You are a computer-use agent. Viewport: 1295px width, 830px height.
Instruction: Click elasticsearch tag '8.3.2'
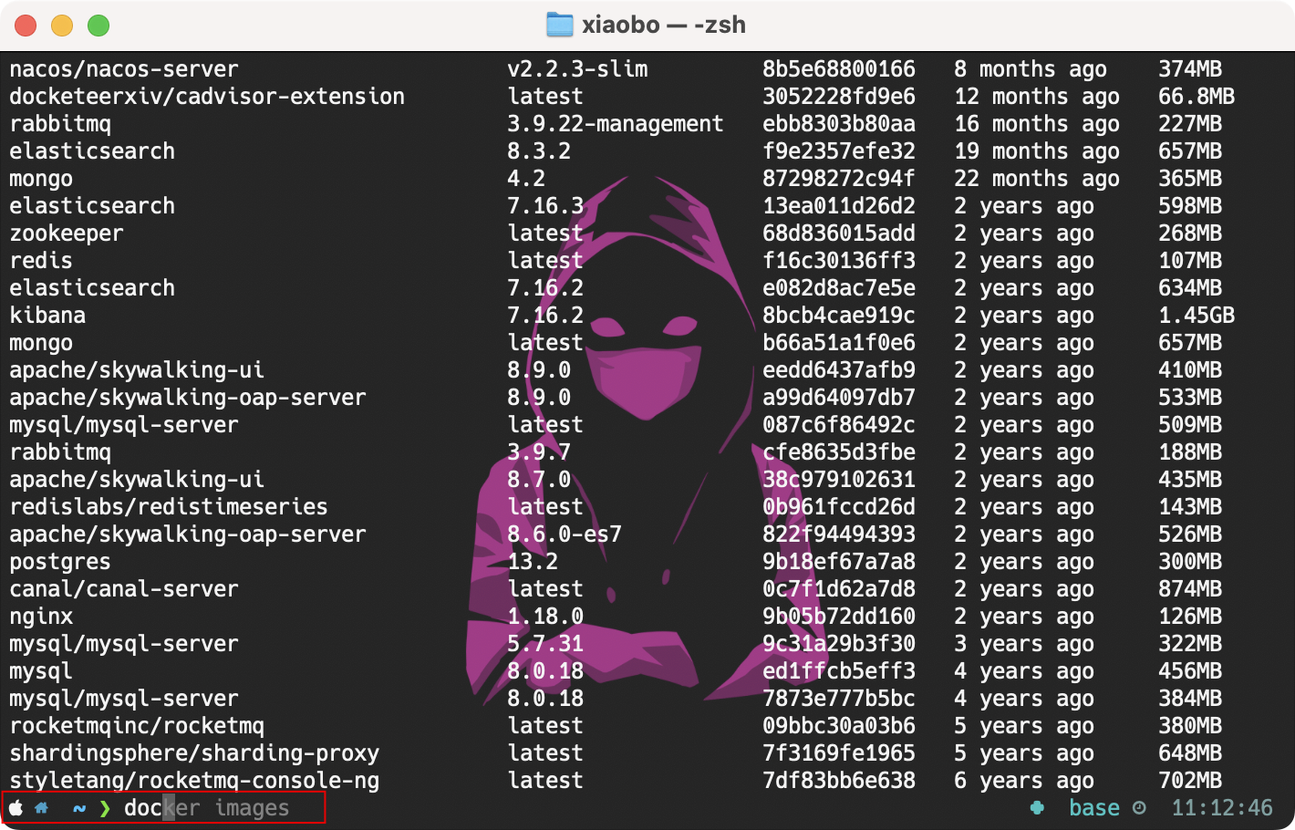[539, 151]
